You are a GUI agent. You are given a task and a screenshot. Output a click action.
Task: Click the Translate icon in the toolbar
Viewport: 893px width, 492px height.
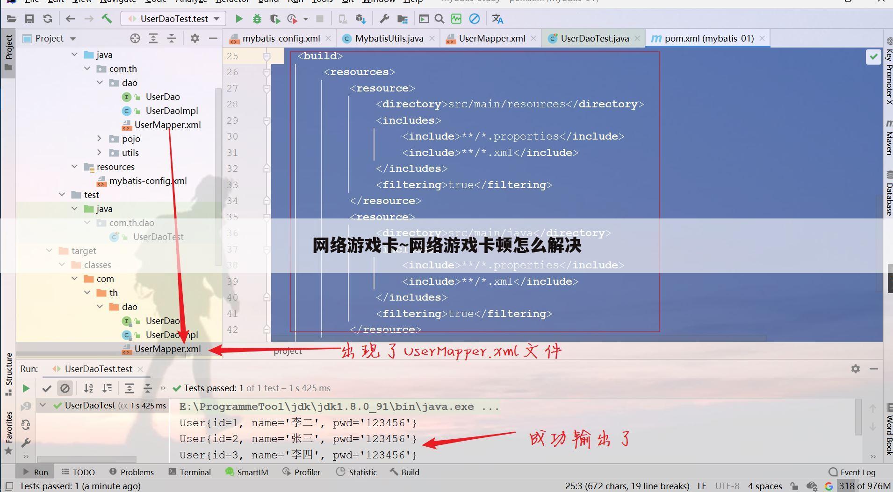click(497, 19)
